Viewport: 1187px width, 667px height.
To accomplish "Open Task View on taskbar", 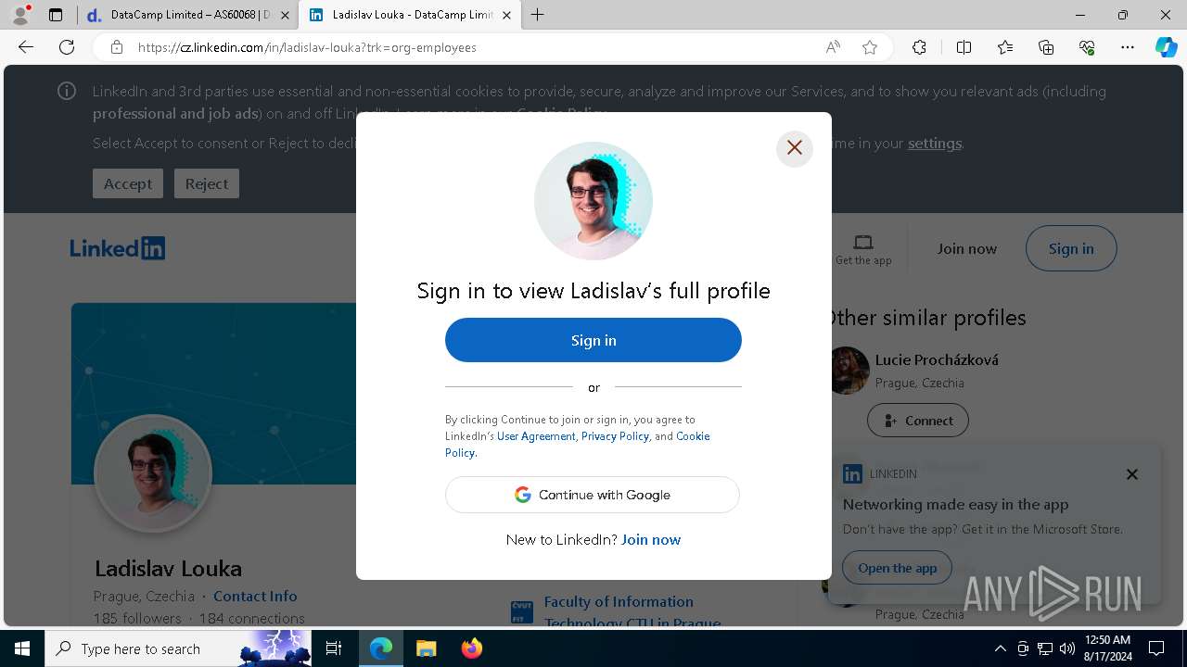I will (334, 648).
